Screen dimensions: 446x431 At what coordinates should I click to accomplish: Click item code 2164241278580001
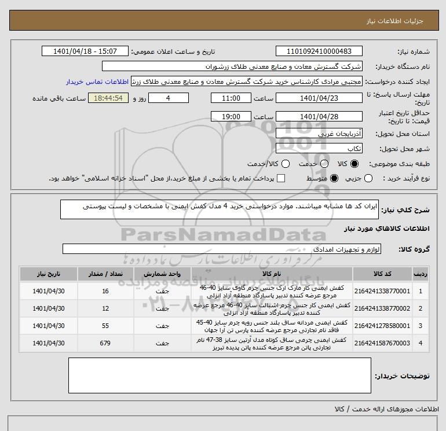pyautogui.click(x=382, y=326)
